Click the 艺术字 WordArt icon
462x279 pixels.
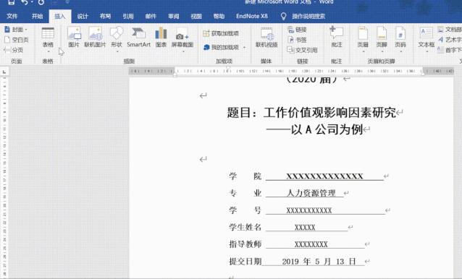click(x=450, y=40)
